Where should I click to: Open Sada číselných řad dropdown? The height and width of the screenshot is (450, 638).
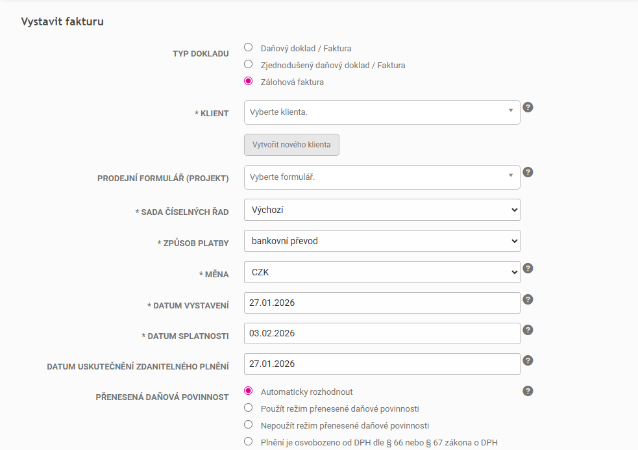(x=382, y=210)
